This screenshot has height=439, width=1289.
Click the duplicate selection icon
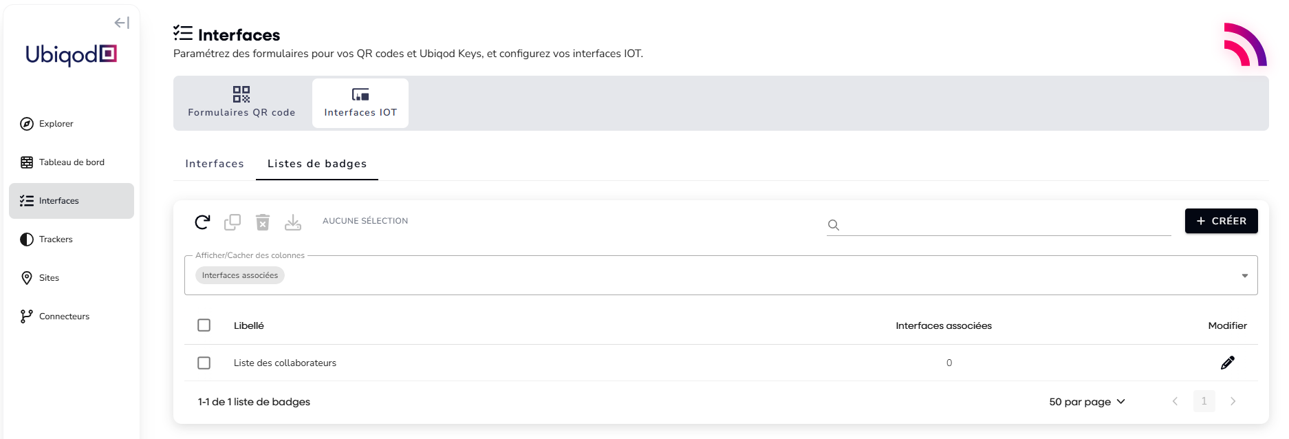pyautogui.click(x=232, y=222)
